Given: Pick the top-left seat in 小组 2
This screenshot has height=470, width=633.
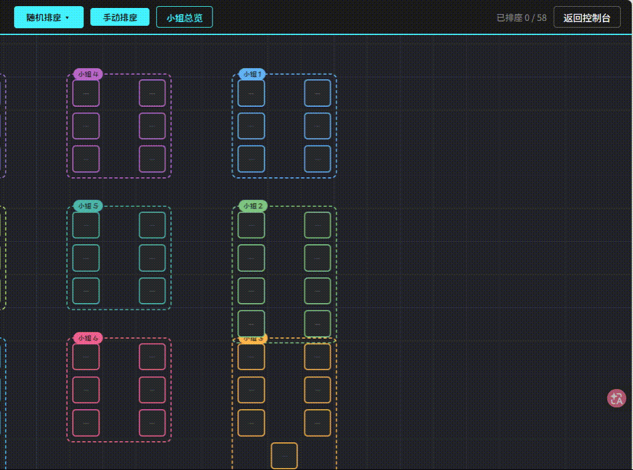Looking at the screenshot, I should pyautogui.click(x=251, y=225).
